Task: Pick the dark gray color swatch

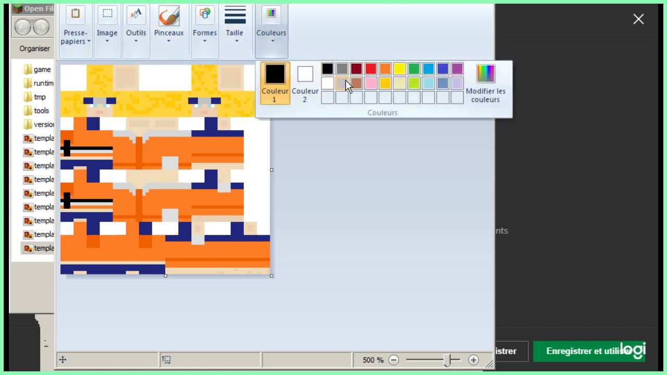Action: (342, 69)
